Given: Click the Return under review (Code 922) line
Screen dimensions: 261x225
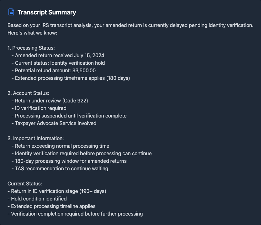Looking at the screenshot, I should [x=51, y=101].
